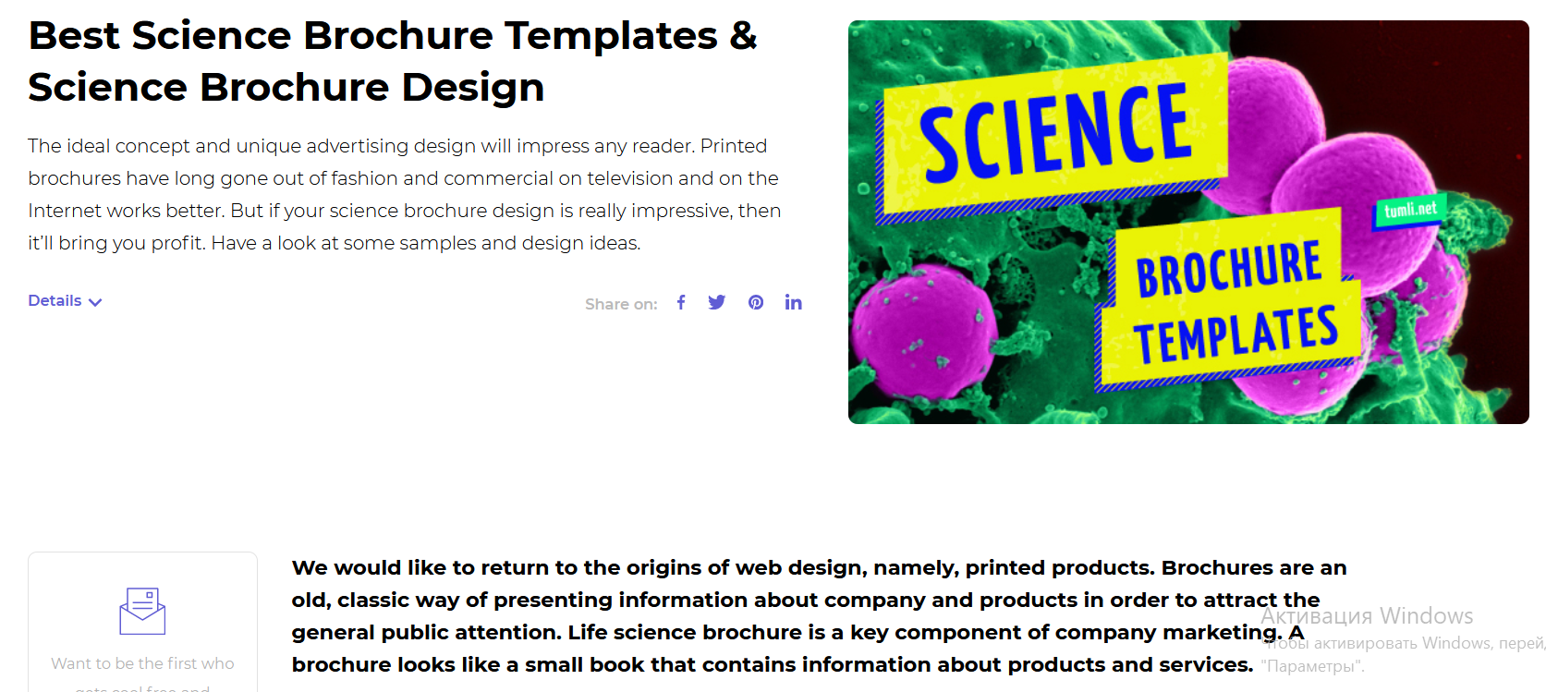
Task: Click the Pinterest 'p' icon
Action: coord(755,301)
